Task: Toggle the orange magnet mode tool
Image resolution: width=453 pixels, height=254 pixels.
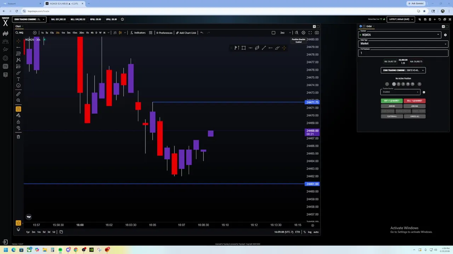Action: (18, 109)
